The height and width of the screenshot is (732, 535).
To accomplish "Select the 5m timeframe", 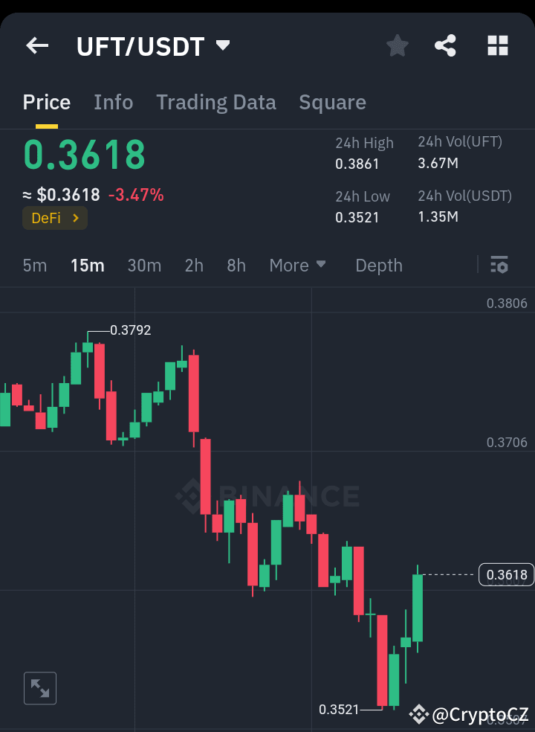I will [34, 265].
